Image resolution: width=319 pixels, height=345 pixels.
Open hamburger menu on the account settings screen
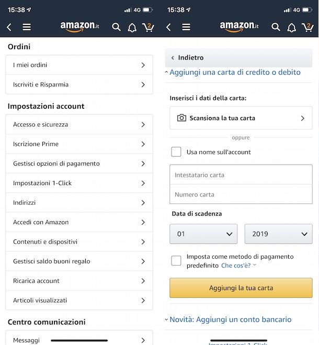coord(27,27)
